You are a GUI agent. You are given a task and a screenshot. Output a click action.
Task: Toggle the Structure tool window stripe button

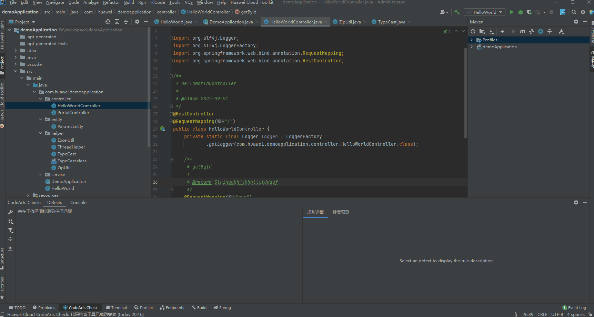pyautogui.click(x=2, y=258)
